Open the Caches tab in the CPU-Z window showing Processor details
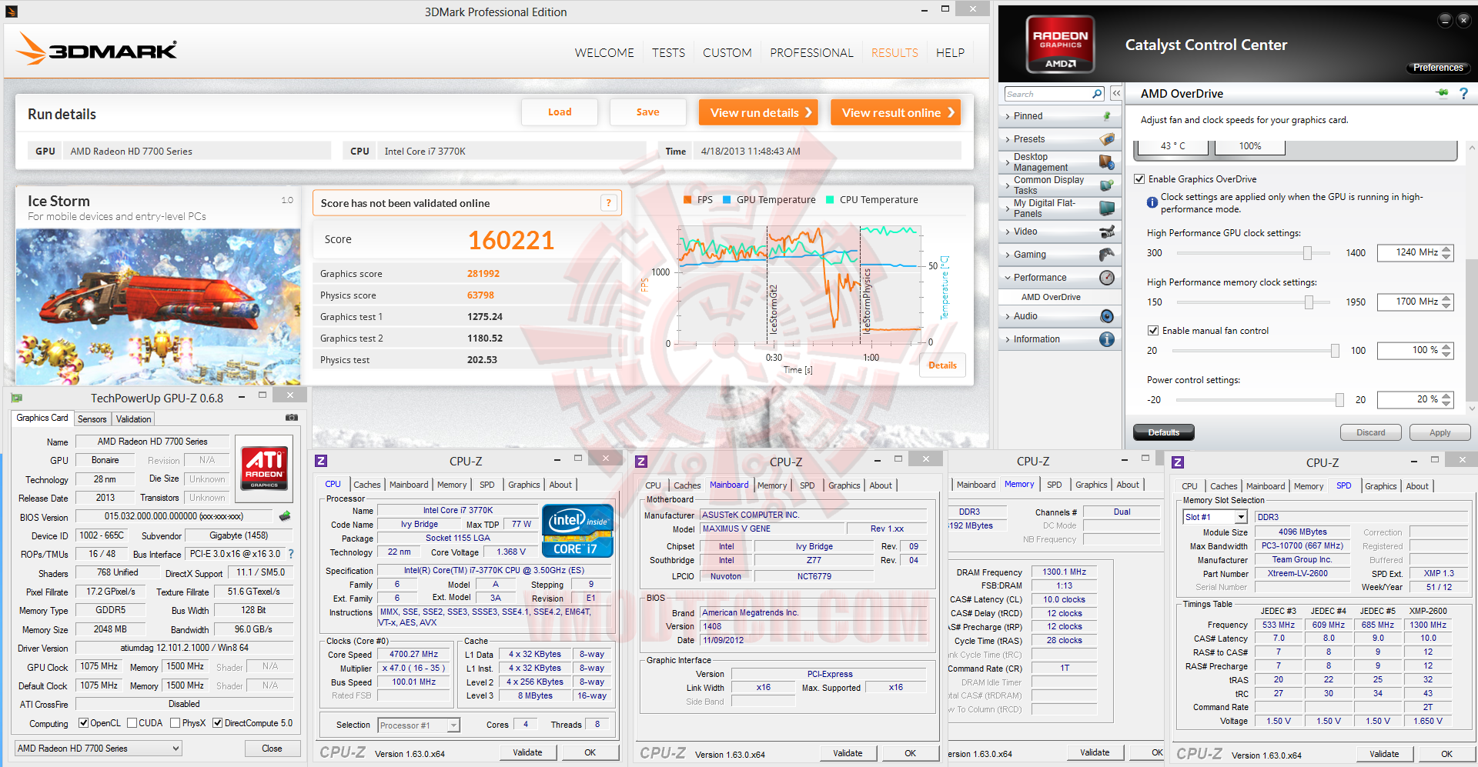 point(367,485)
